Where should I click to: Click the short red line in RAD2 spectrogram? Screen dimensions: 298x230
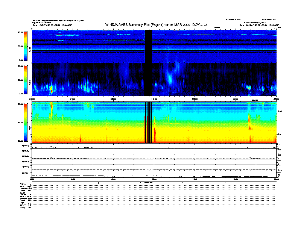[x=59, y=35]
